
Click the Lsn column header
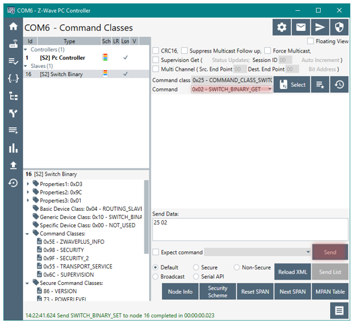coord(125,41)
